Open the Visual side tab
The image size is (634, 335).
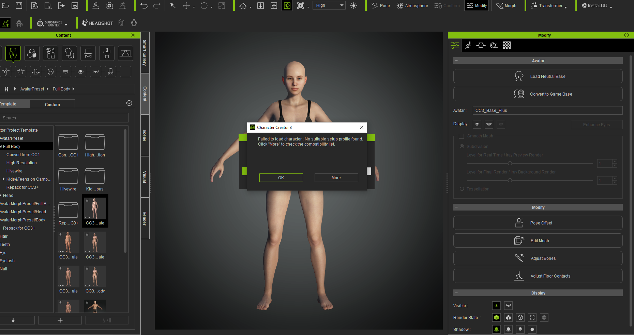pos(145,177)
